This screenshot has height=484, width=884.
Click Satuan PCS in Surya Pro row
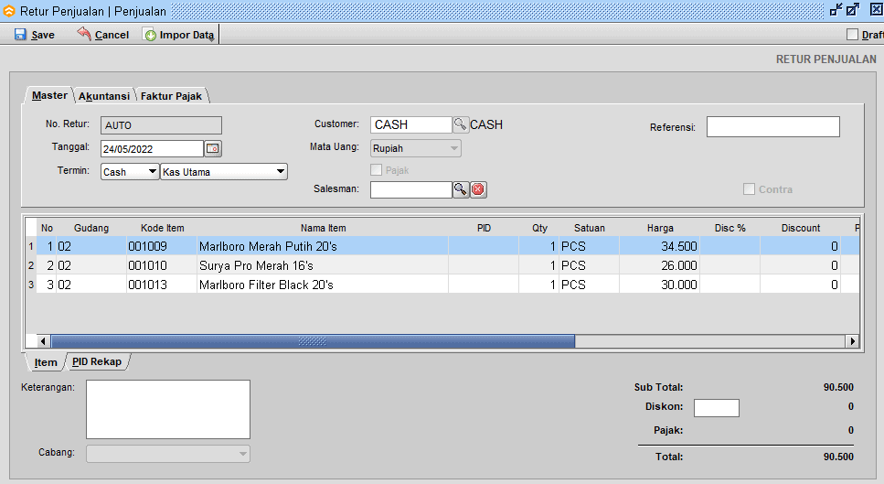point(589,265)
